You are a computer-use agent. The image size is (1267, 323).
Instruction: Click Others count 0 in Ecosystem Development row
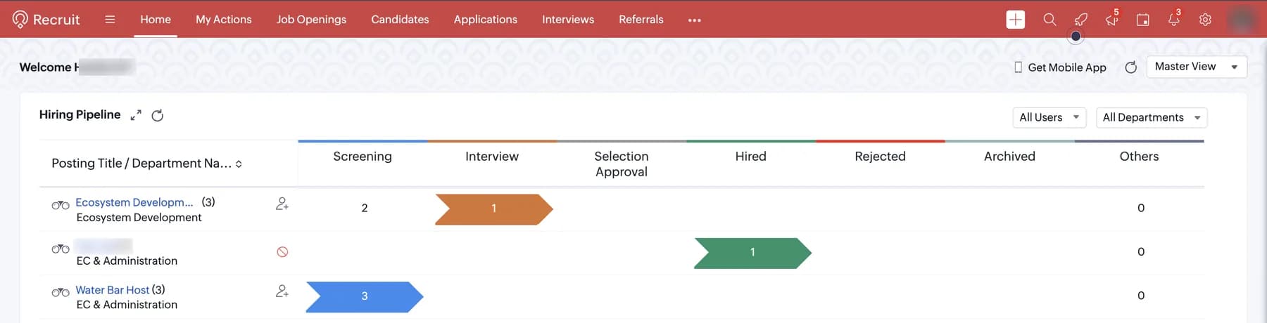tap(1141, 208)
